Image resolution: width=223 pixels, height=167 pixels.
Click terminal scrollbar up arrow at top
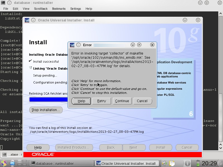tap(220, 14)
